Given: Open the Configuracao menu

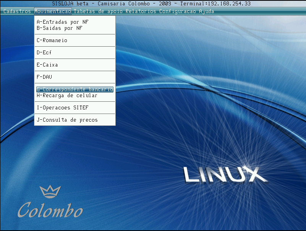Looking at the screenshot, I should 177,11.
